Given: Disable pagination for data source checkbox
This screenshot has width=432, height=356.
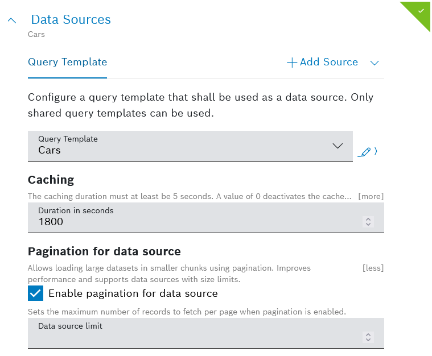Looking at the screenshot, I should coord(35,293).
